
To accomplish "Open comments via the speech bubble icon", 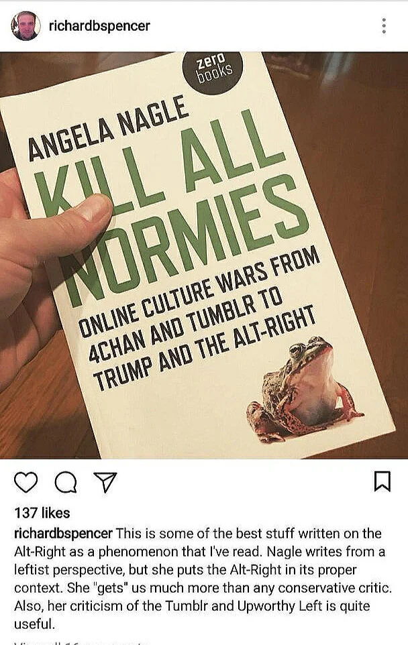I will click(x=66, y=482).
